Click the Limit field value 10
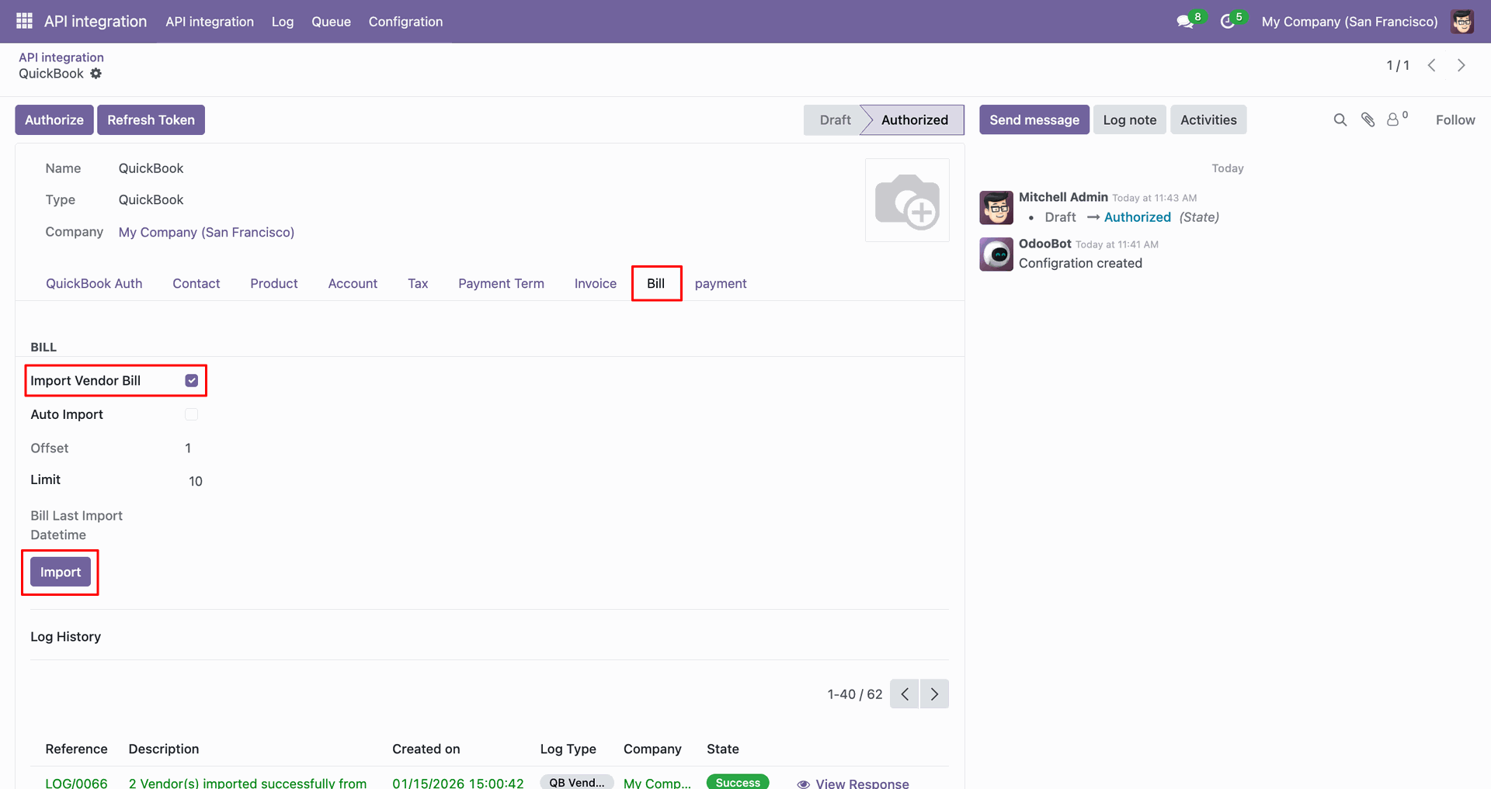Screen dimensions: 1491x789 point(196,481)
